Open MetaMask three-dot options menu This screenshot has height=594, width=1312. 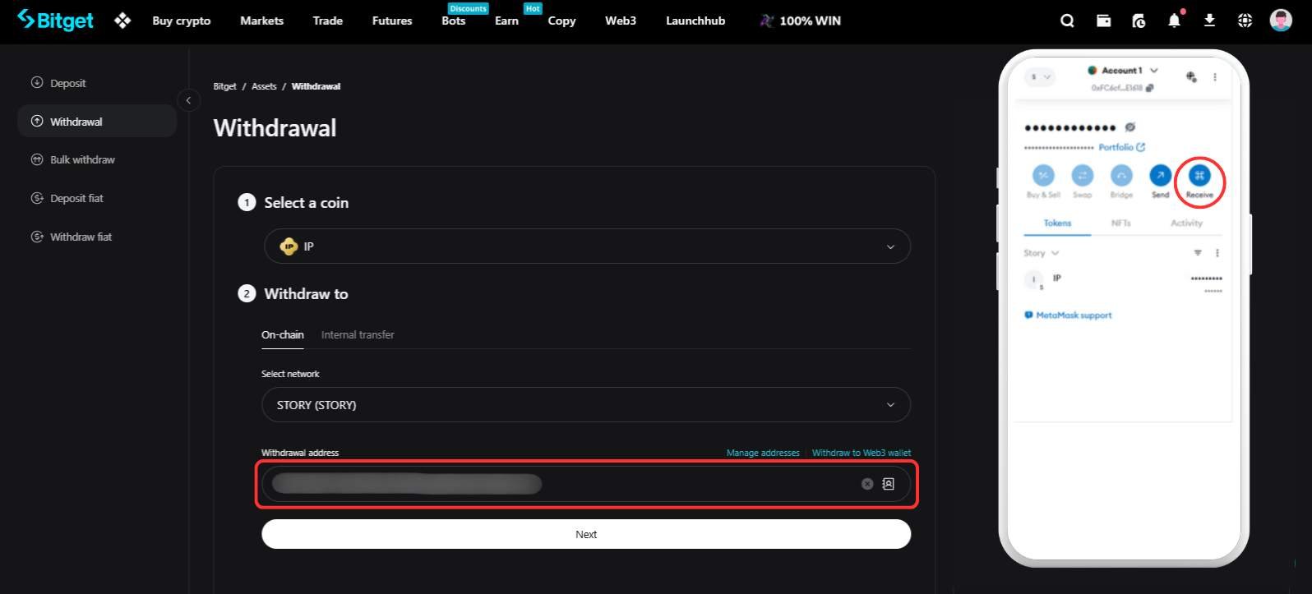coord(1215,76)
